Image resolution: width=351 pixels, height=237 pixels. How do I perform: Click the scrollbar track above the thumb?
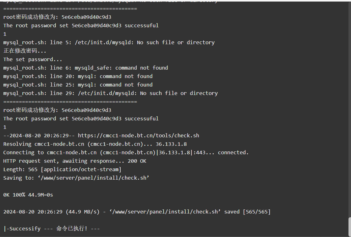pos(349,109)
